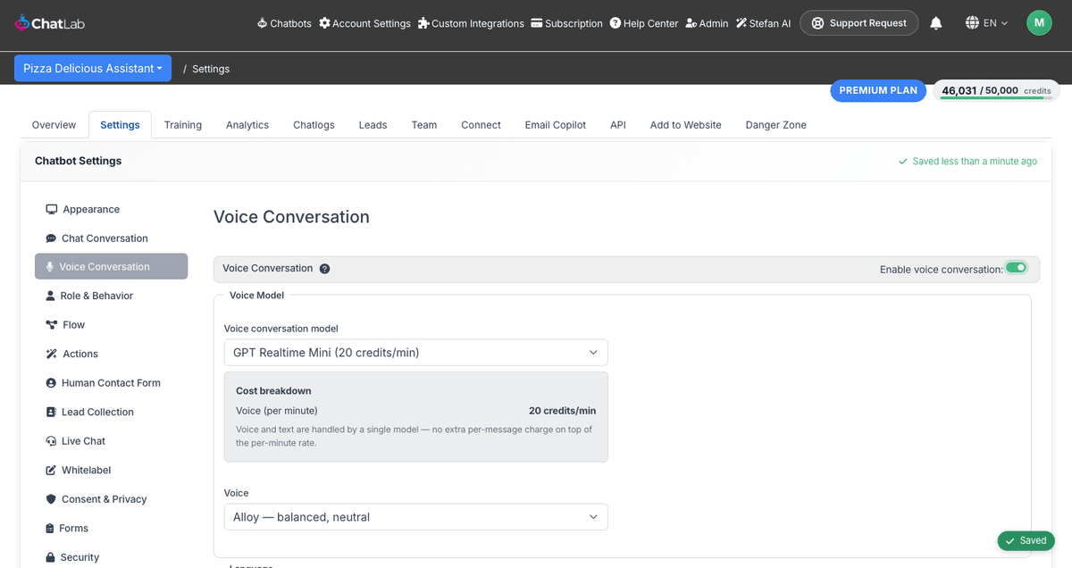The width and height of the screenshot is (1072, 568).
Task: Click the Live Chat headset icon
Action: (51, 441)
